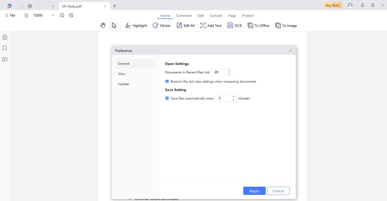Switch to the Page tab
Image resolution: width=387 pixels, height=201 pixels.
(x=232, y=16)
